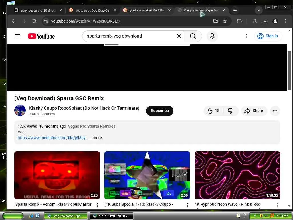Image resolution: width=293 pixels, height=220 pixels.
Task: Open the Chrome three-dot menu
Action: click(285, 21)
